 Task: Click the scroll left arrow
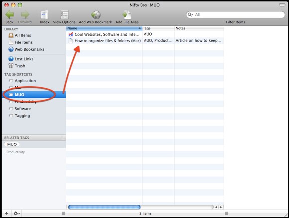216,207
